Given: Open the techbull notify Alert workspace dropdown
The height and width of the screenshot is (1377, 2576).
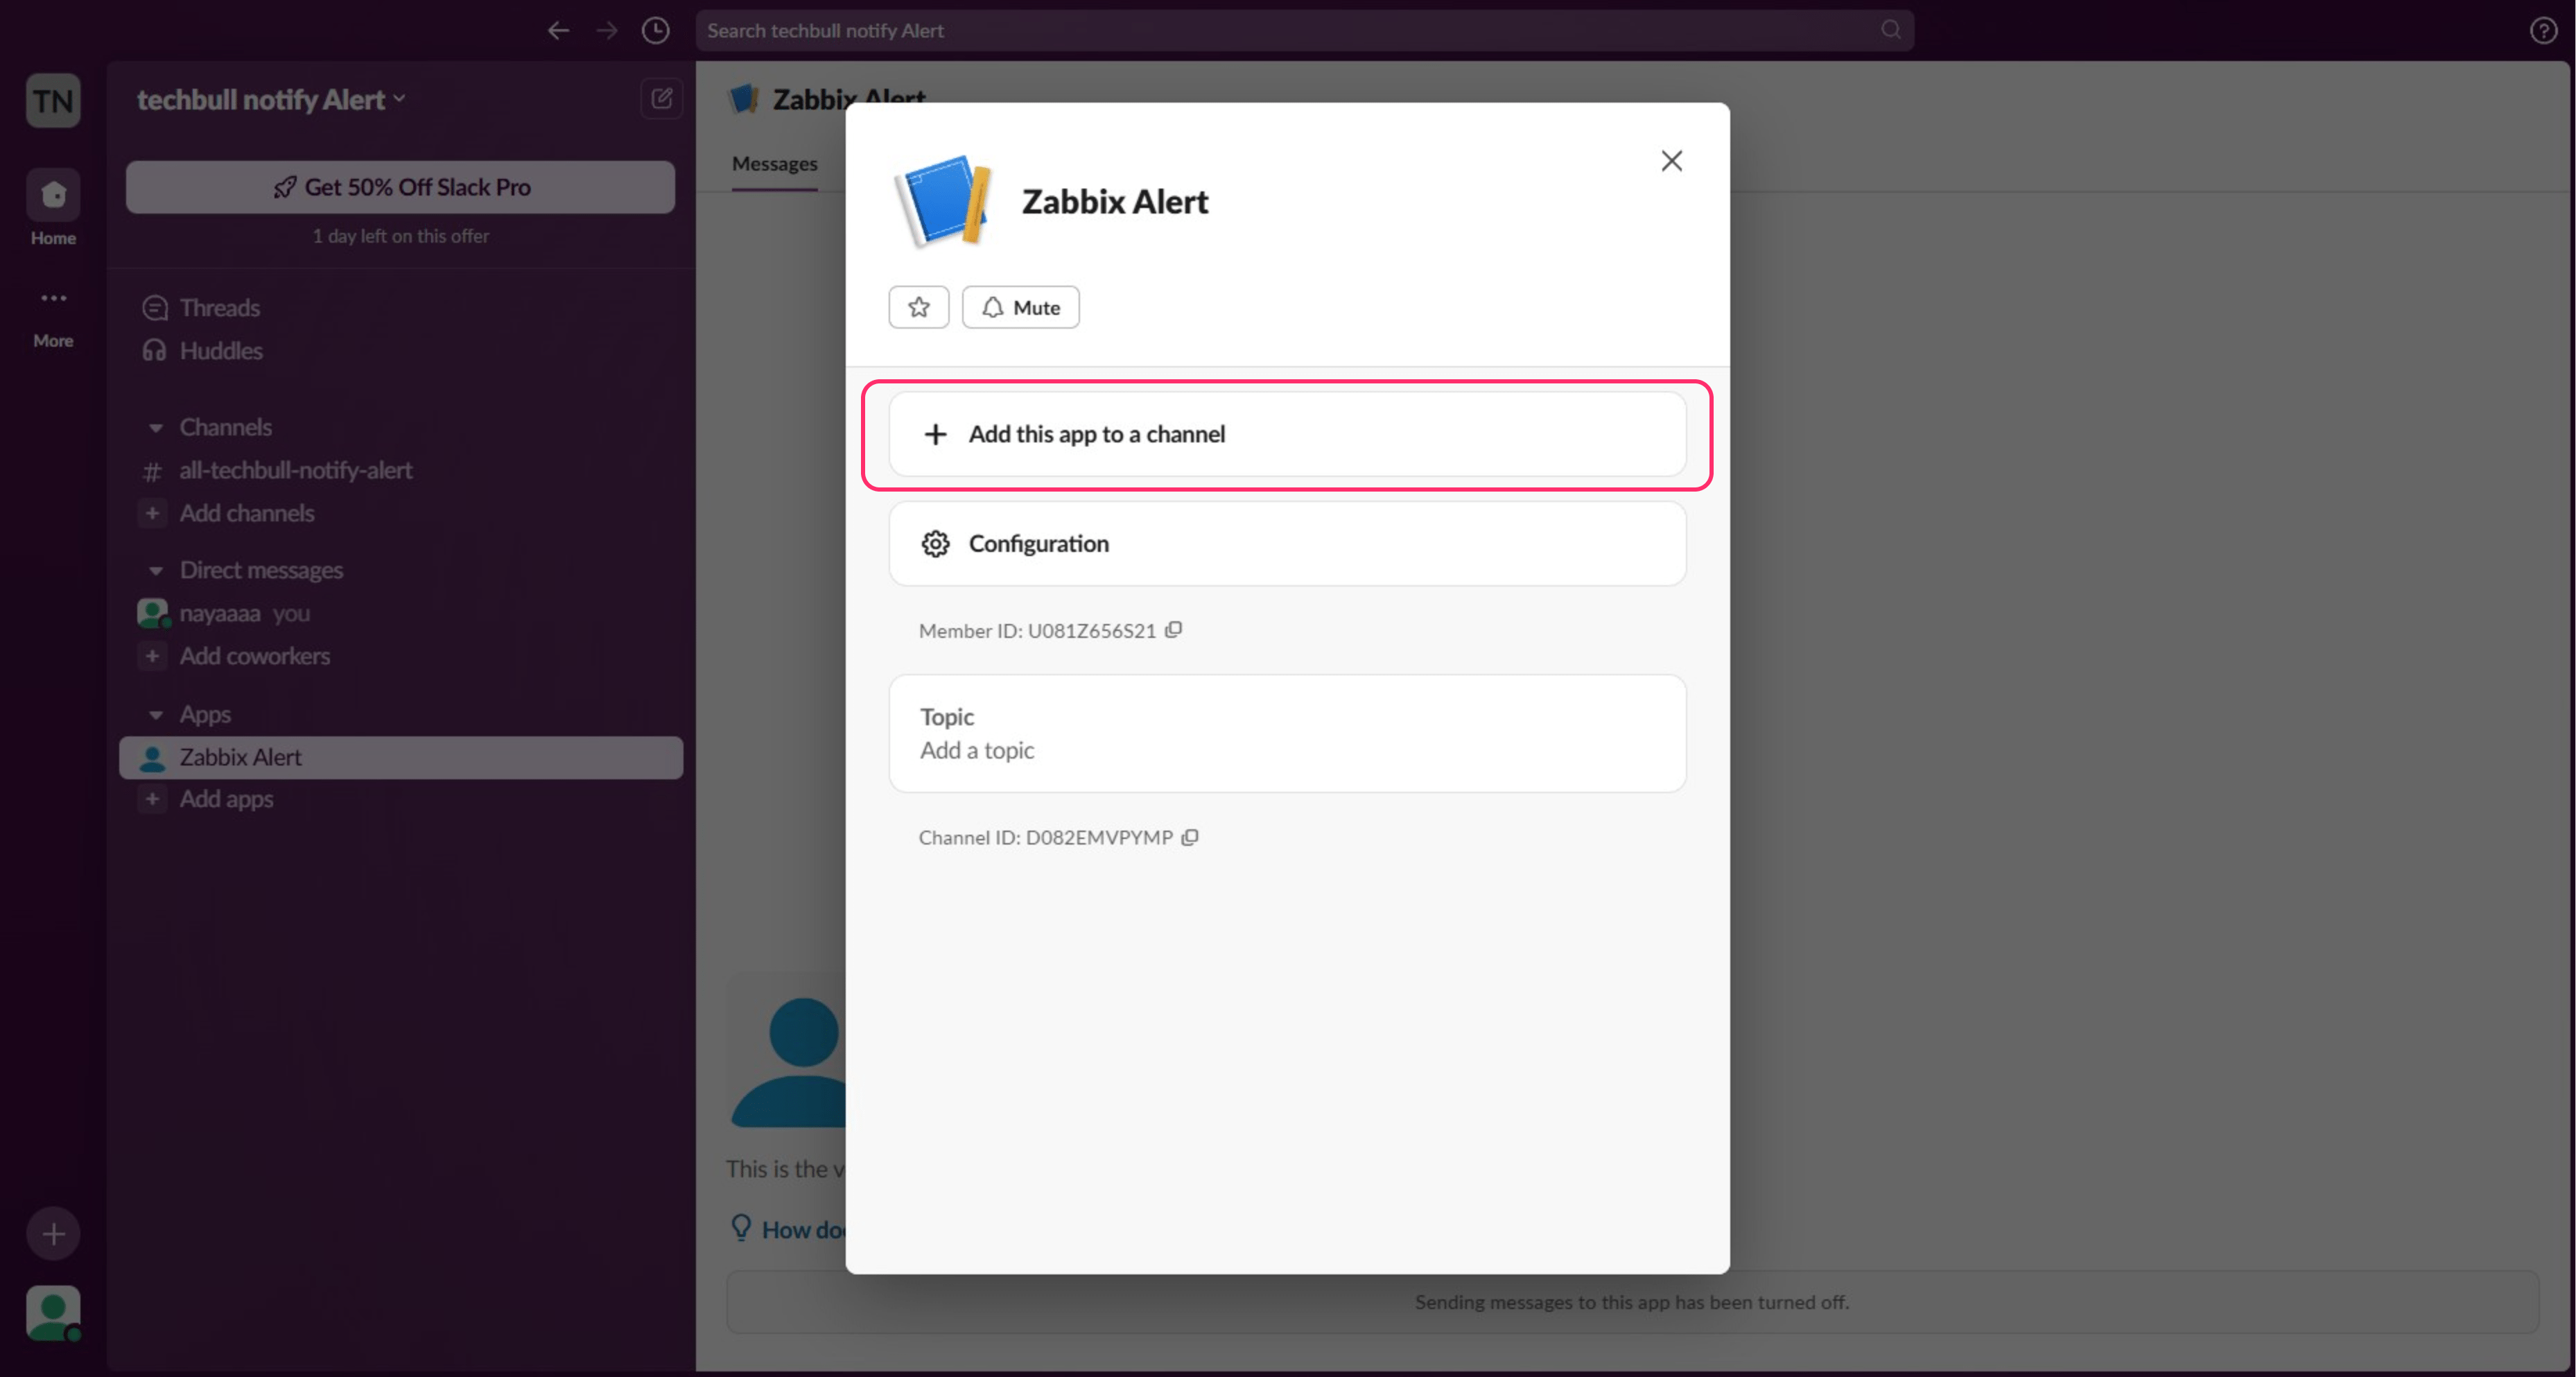Looking at the screenshot, I should click(270, 100).
